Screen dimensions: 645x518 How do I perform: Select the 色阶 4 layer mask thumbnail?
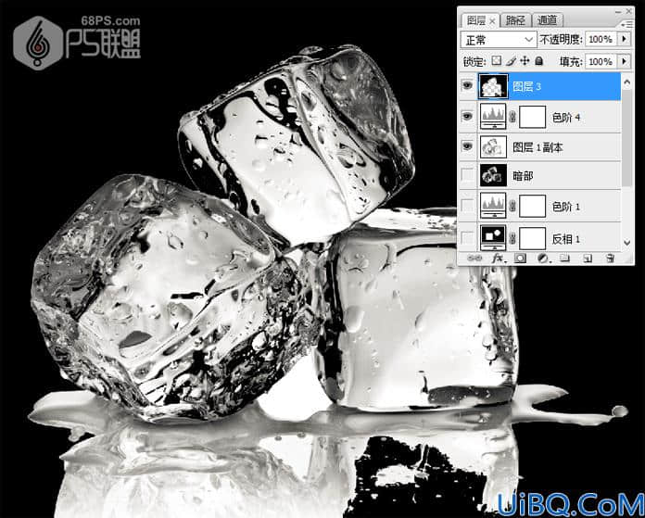point(532,117)
